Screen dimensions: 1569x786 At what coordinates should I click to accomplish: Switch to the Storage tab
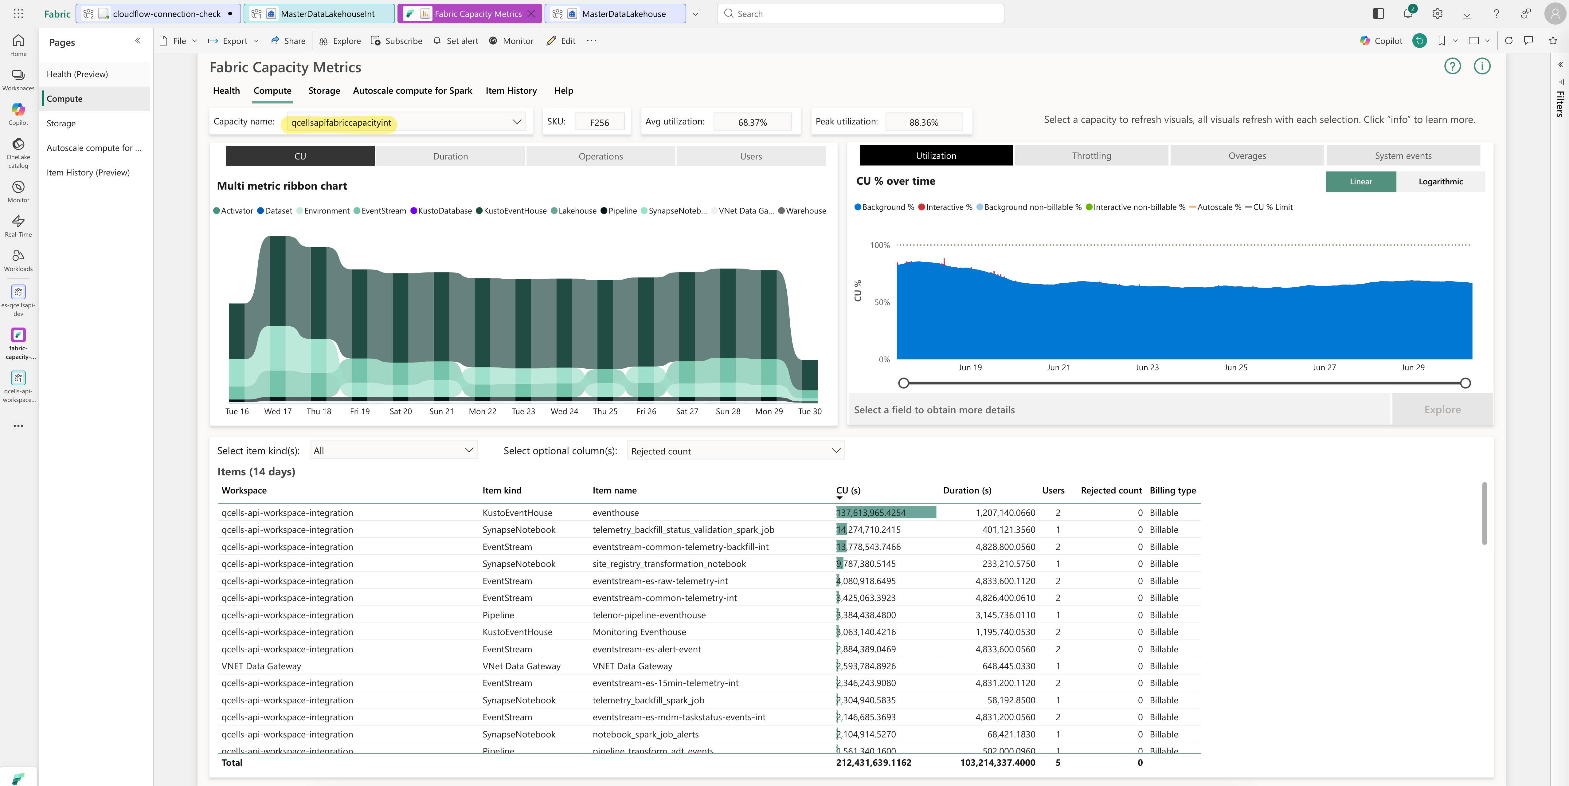pos(324,91)
